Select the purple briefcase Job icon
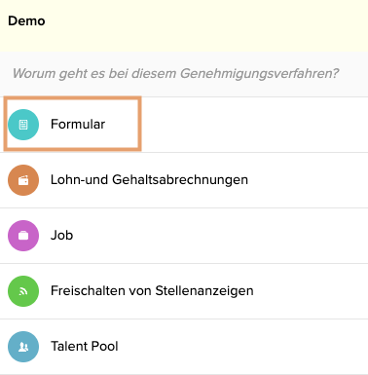 tap(23, 236)
